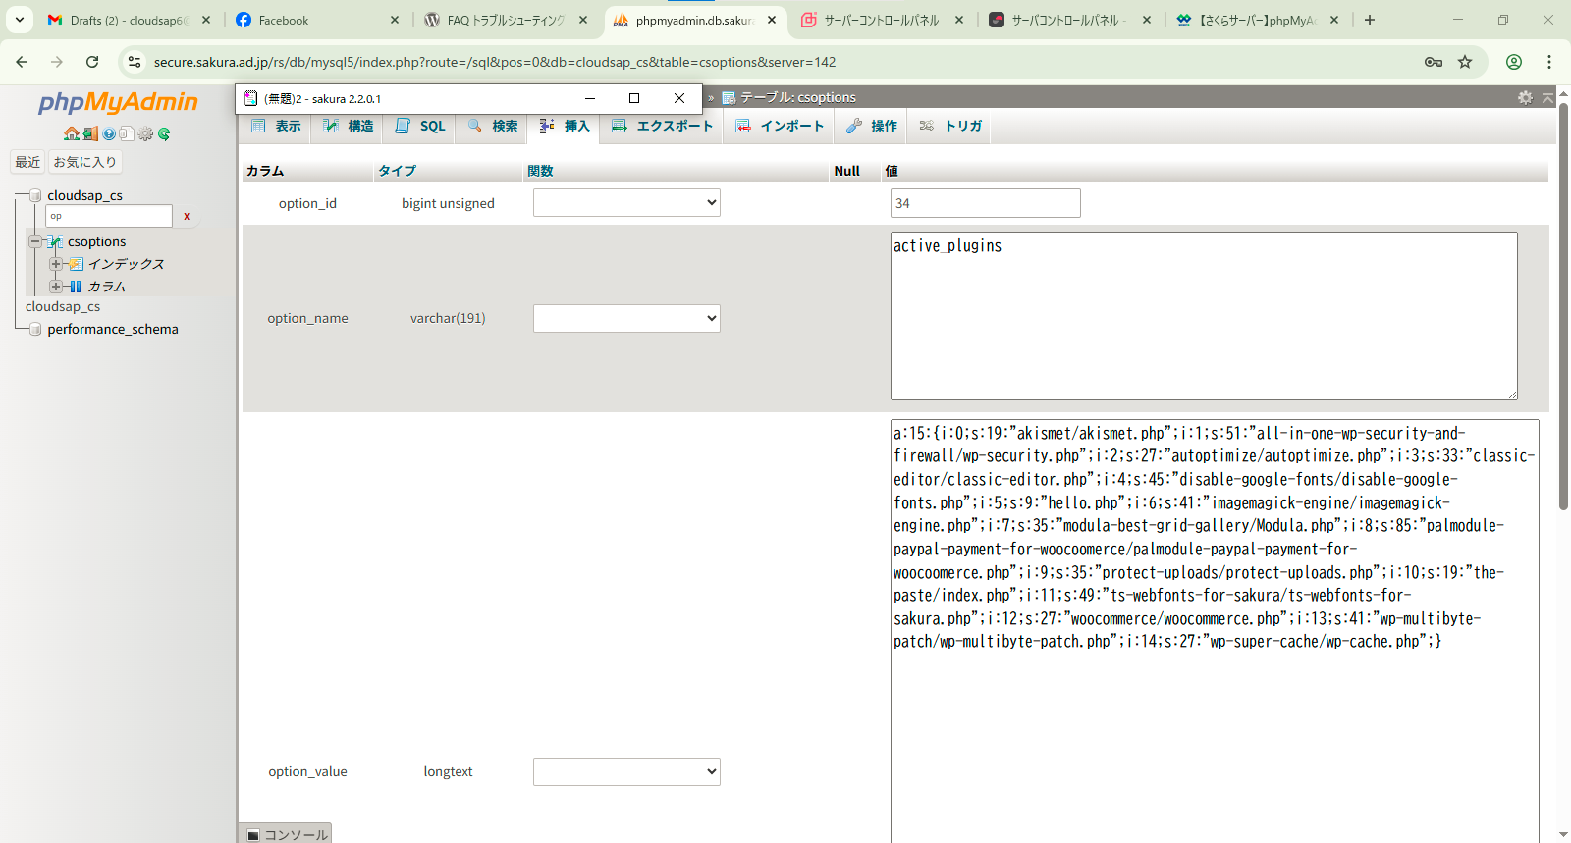Open Chrome profile avatar icon

pos(1514,62)
